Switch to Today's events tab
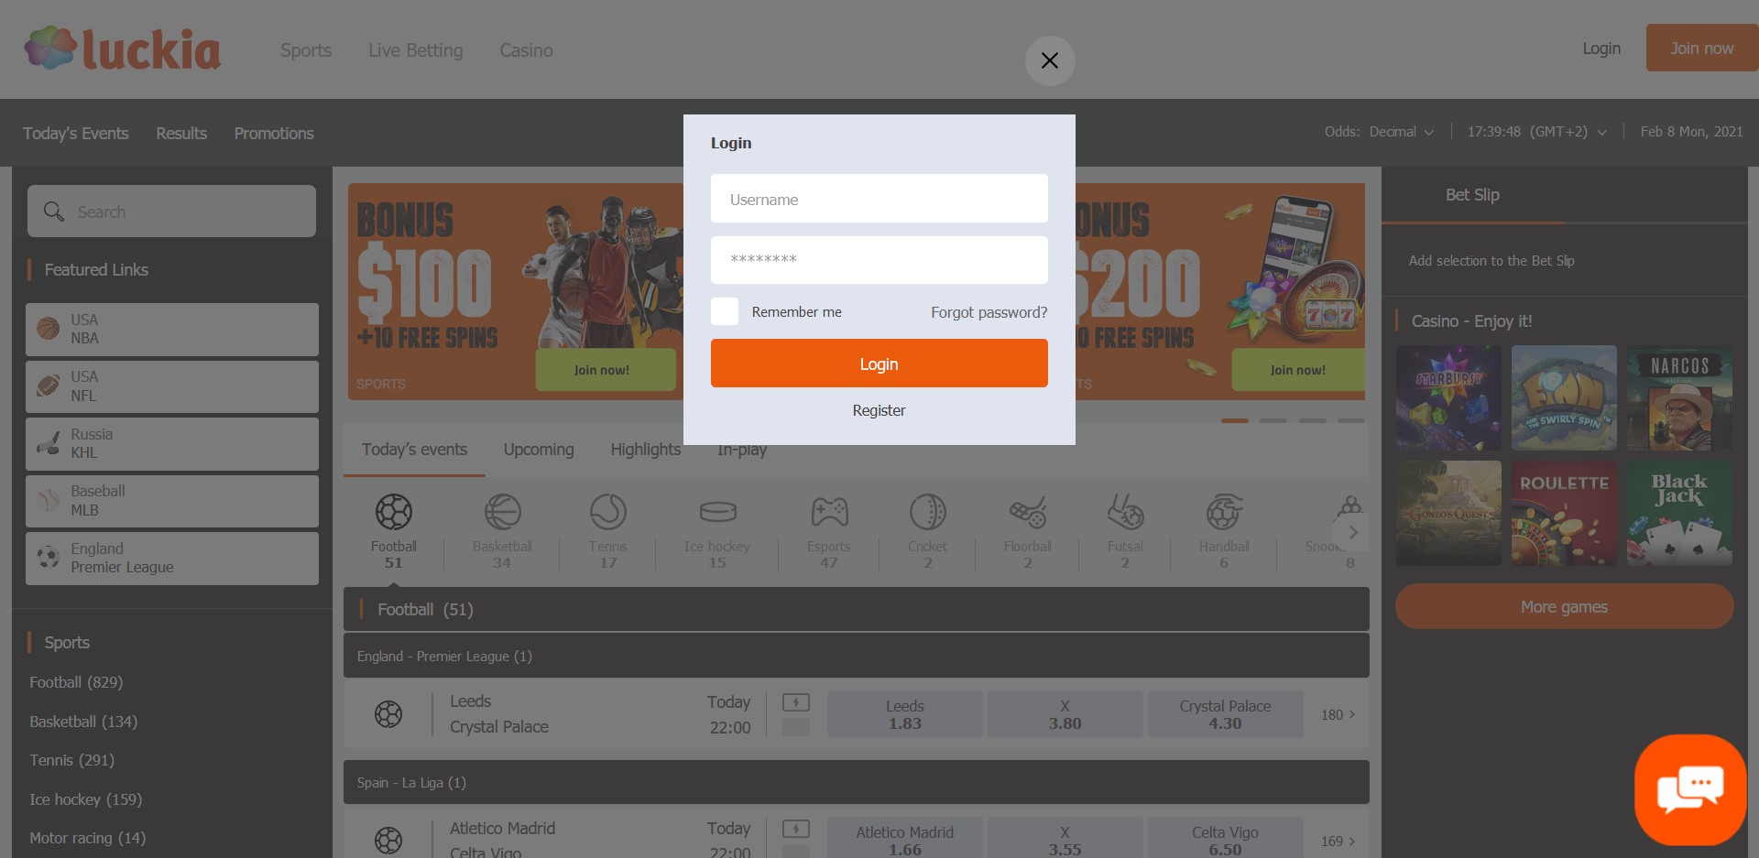Viewport: 1759px width, 858px height. pyautogui.click(x=414, y=450)
